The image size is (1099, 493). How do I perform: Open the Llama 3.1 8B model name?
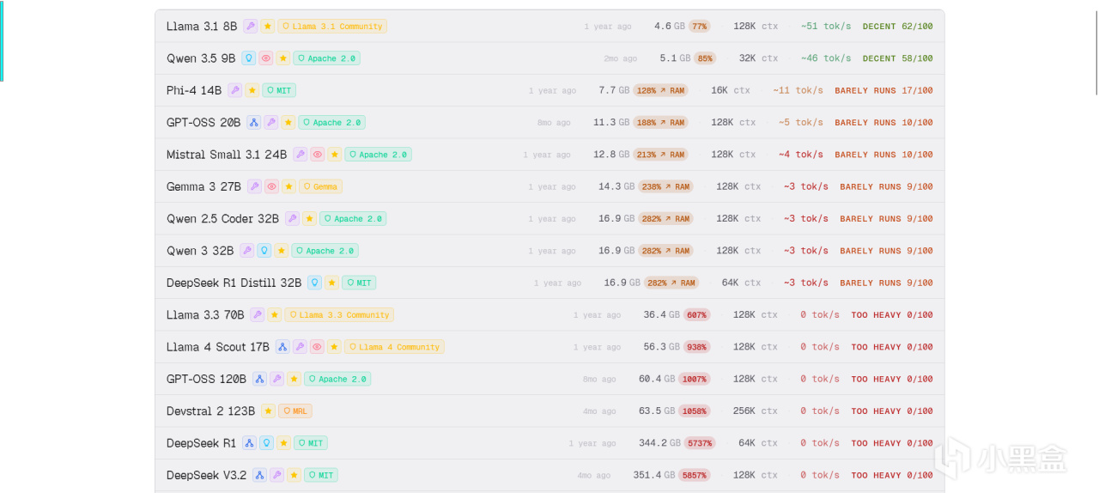click(x=202, y=27)
